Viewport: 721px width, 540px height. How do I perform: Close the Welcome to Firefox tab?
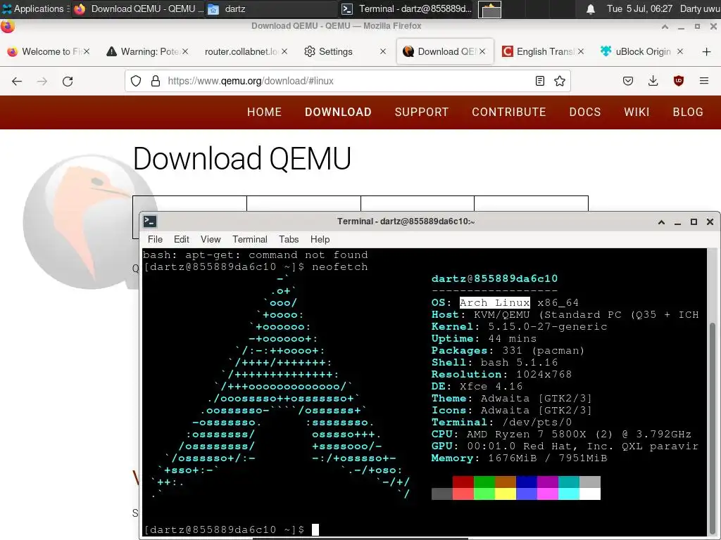[x=87, y=51]
